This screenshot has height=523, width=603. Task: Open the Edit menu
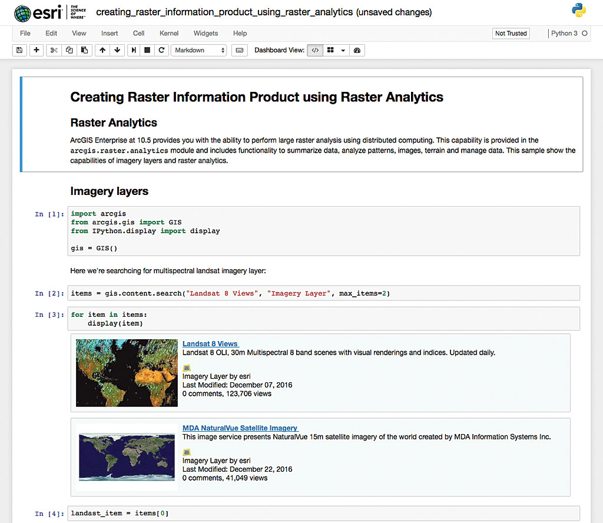(51, 34)
